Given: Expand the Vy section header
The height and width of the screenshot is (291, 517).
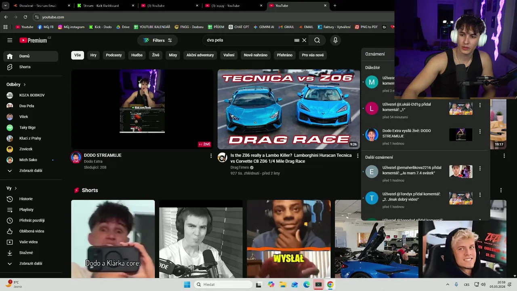Looking at the screenshot, I should (x=12, y=188).
